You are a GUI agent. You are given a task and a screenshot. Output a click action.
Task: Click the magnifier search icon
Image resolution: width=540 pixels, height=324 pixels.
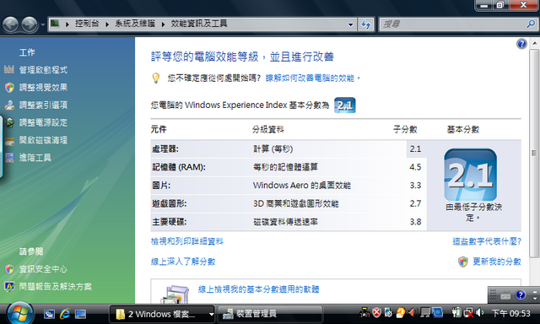531,24
